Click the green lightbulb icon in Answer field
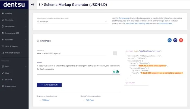The height and width of the screenshot is (109, 190). click(114, 72)
